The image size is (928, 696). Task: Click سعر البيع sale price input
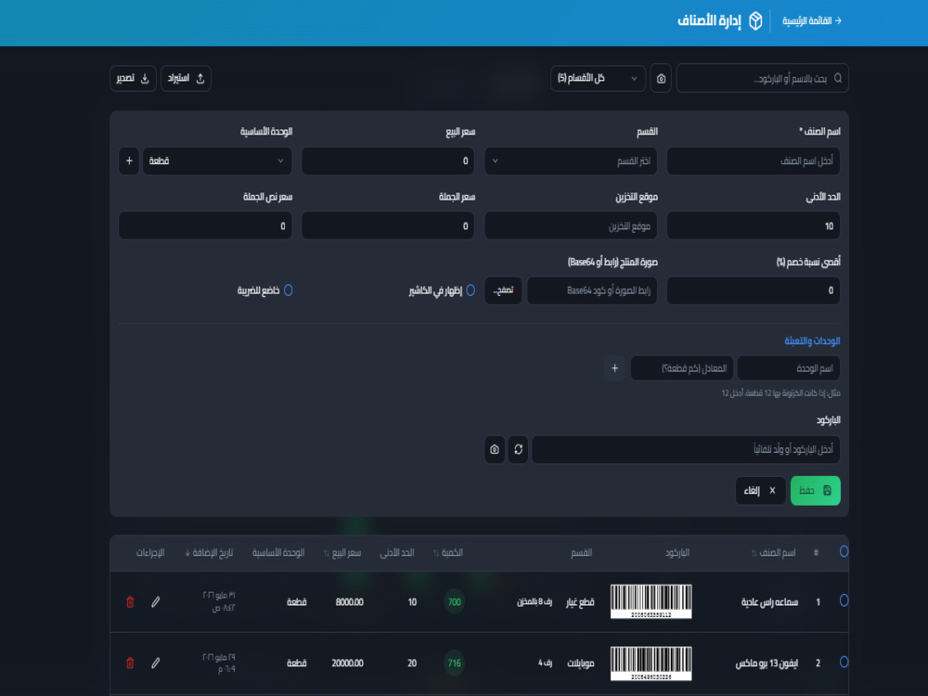(x=388, y=161)
